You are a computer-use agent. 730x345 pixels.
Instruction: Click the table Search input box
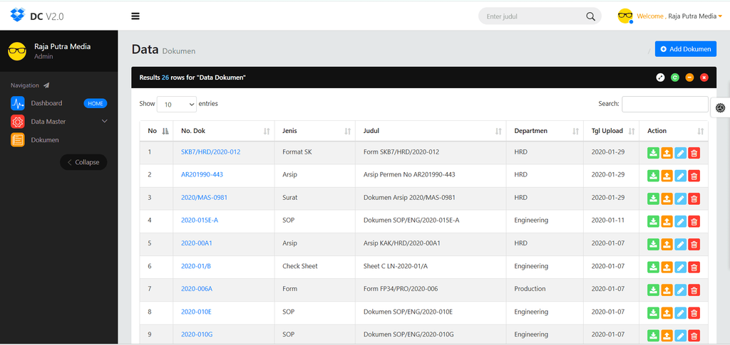tap(665, 104)
